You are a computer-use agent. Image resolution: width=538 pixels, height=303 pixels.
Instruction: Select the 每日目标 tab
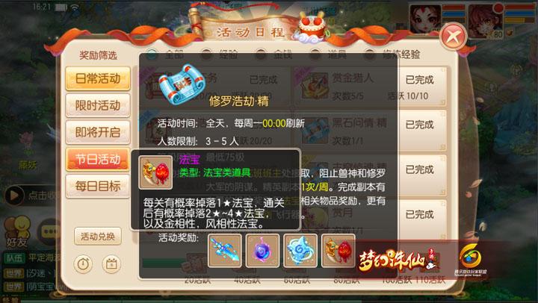98,186
